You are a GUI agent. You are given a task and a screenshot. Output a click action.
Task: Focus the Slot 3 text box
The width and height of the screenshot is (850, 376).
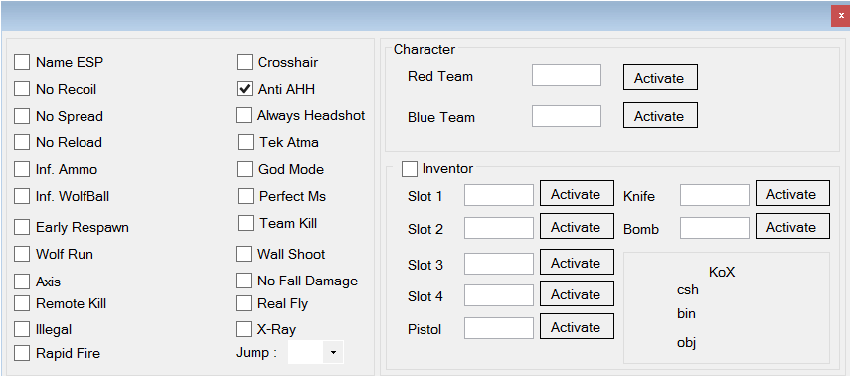(499, 264)
